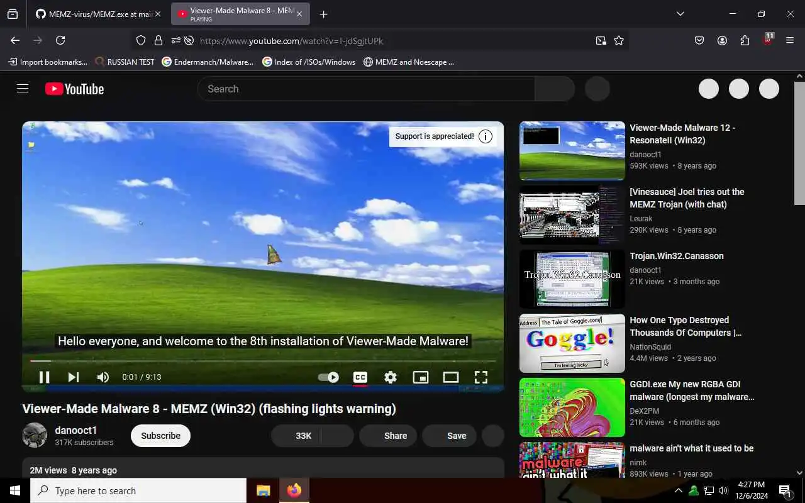Go back in browser history
This screenshot has width=805, height=503.
pyautogui.click(x=15, y=40)
